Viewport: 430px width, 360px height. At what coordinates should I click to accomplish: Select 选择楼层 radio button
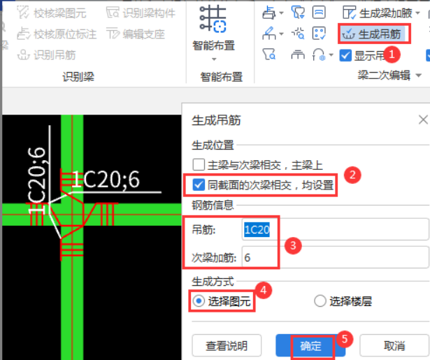(x=320, y=301)
